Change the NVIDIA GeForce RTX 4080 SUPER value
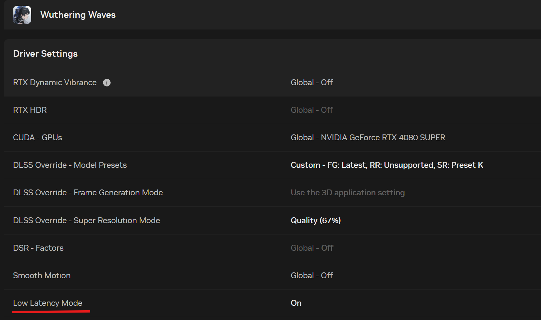 368,138
